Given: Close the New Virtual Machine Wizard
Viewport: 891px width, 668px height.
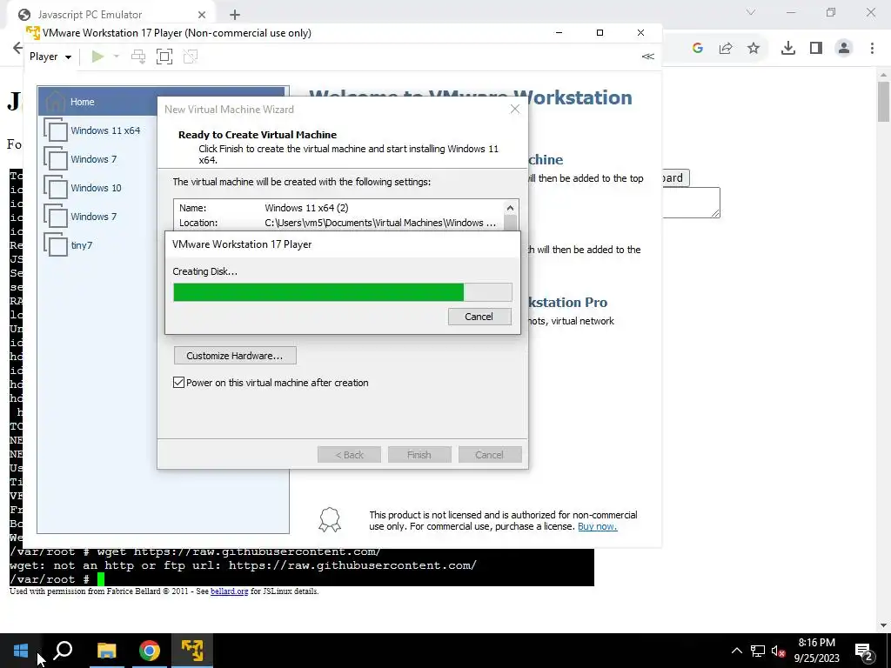Looking at the screenshot, I should pos(515,109).
